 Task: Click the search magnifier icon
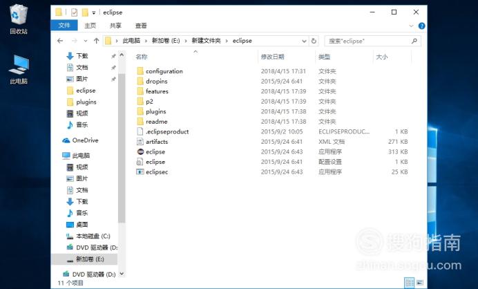[x=414, y=41]
